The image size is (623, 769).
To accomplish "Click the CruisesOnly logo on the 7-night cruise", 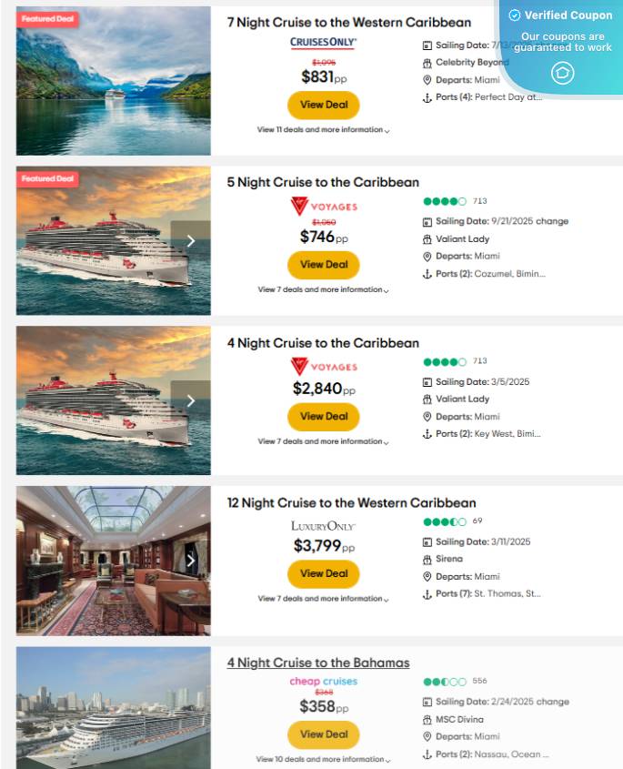I will click(x=323, y=44).
